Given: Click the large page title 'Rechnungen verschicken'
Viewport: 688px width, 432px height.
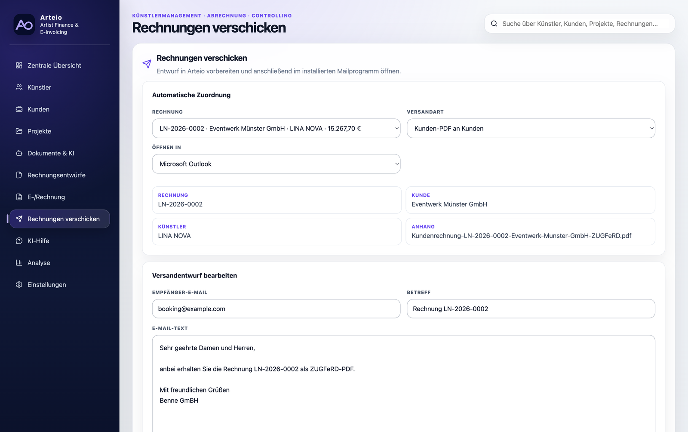Looking at the screenshot, I should tap(209, 28).
